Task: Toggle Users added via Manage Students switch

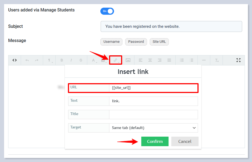Action: pyautogui.click(x=107, y=11)
